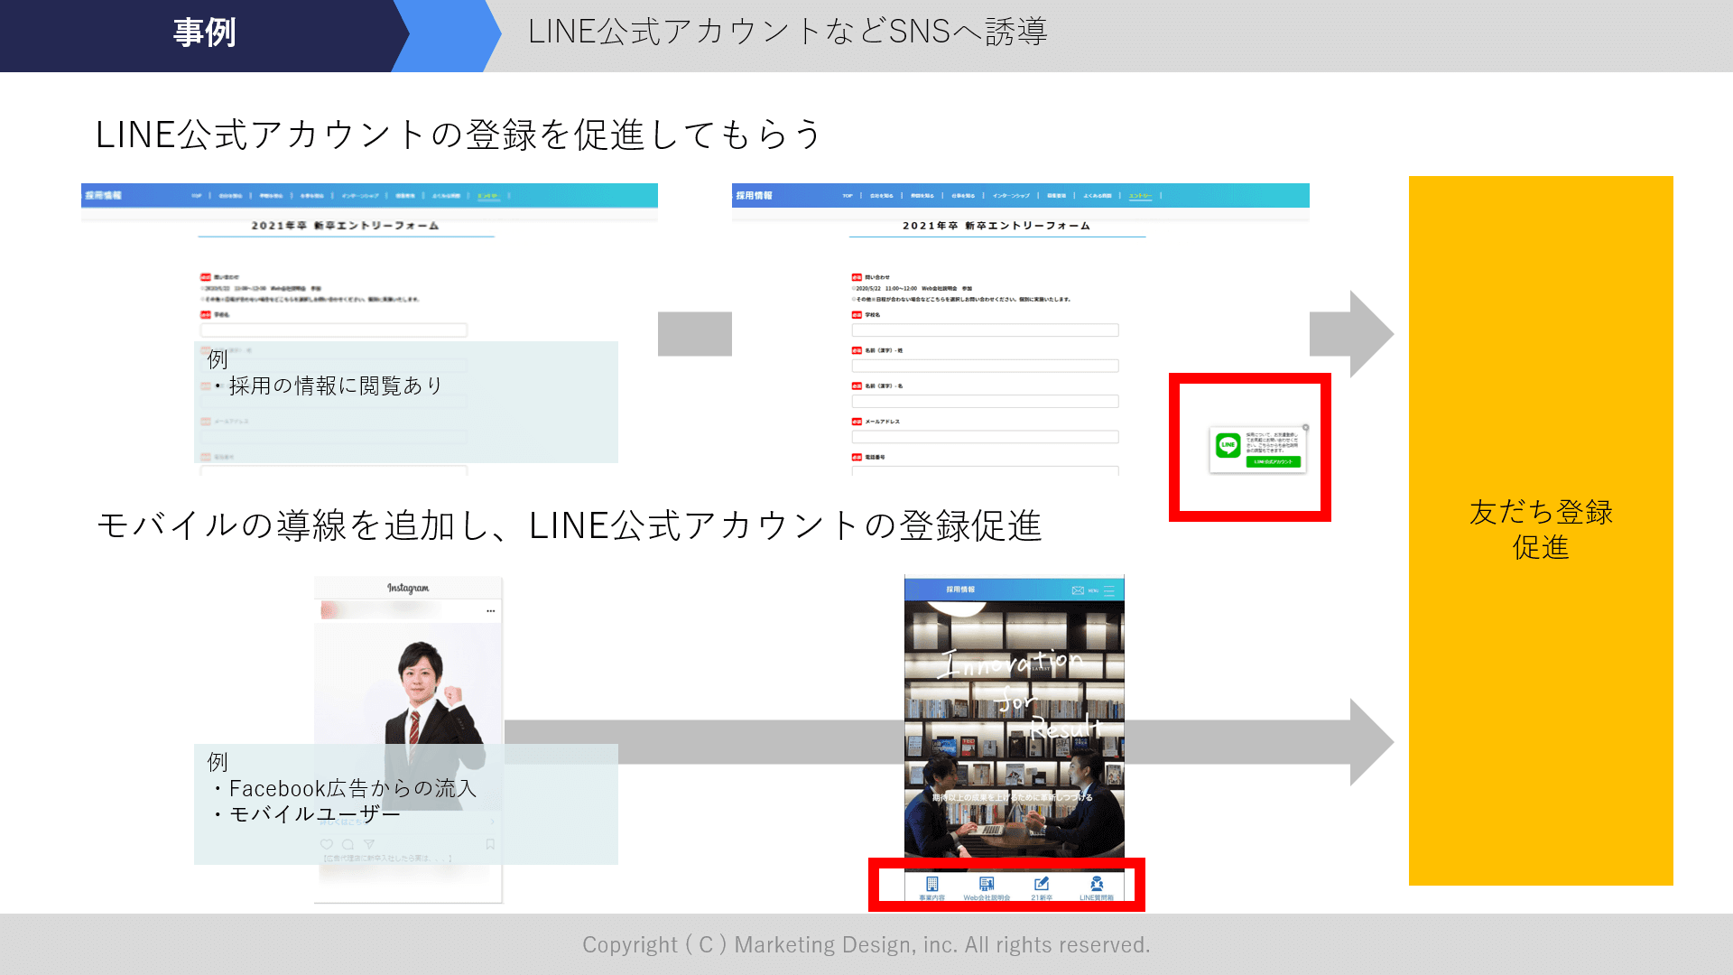Open the Instagram post three-dot menu
The width and height of the screenshot is (1733, 975).
pos(490,611)
